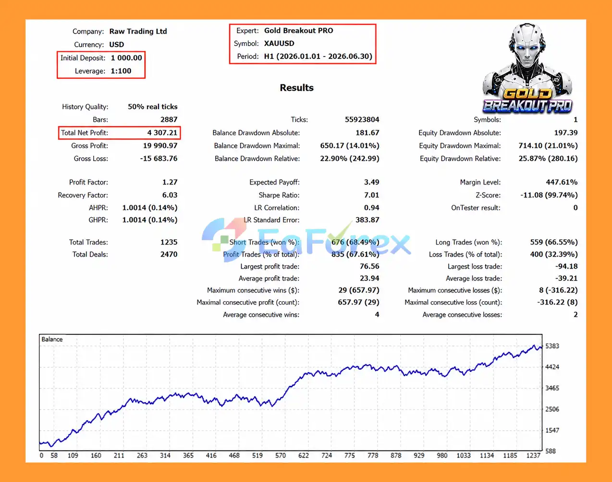
Task: Click loss trades value 400 (32.39%)
Action: [554, 254]
